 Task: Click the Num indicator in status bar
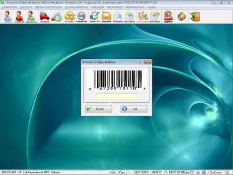point(113,172)
